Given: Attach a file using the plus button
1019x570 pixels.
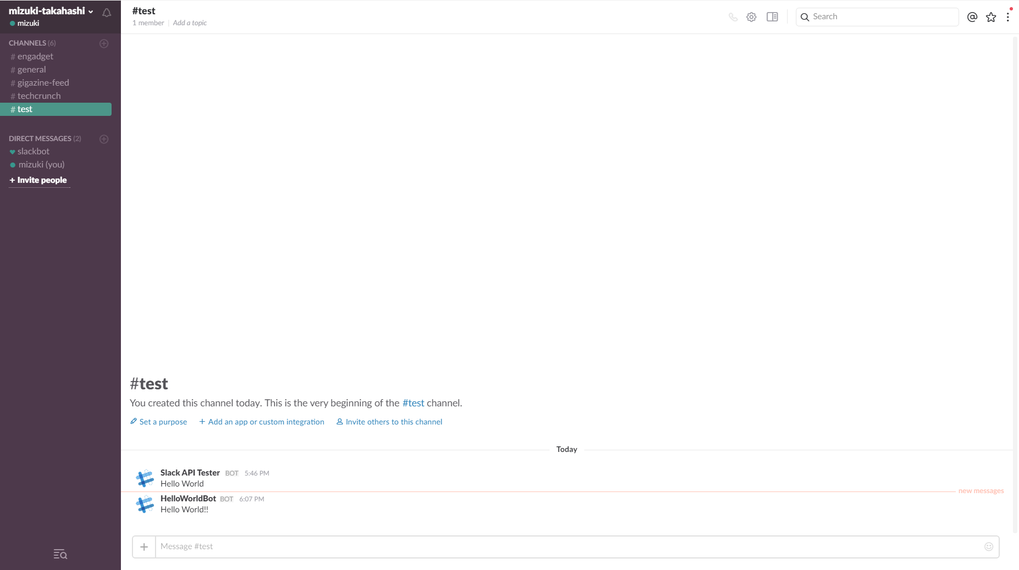Looking at the screenshot, I should [143, 546].
